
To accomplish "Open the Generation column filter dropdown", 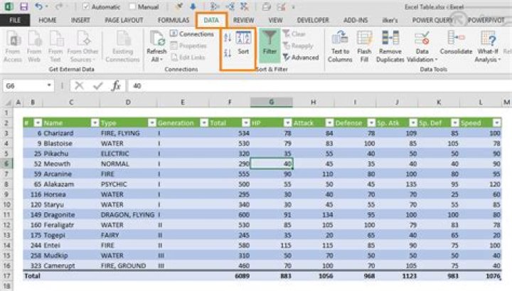I will click(203, 123).
